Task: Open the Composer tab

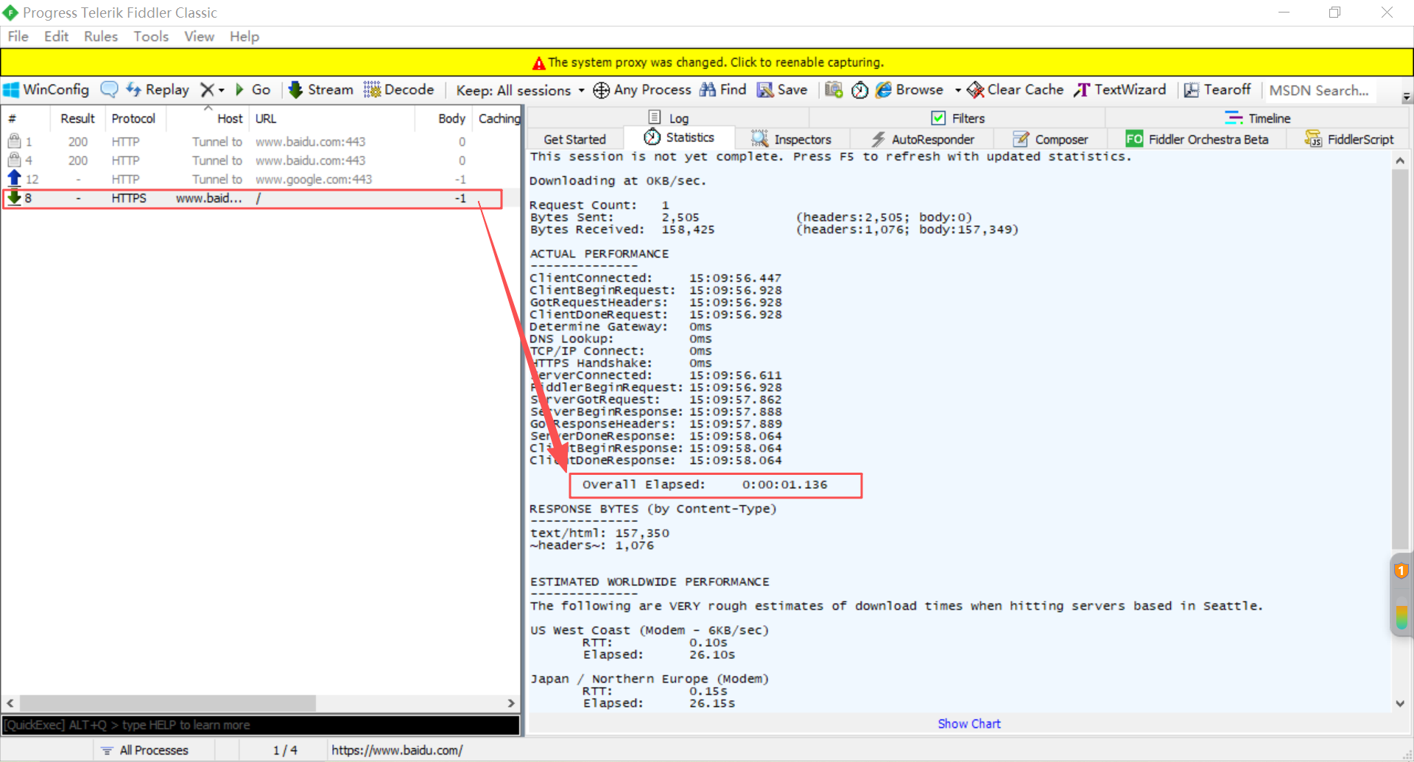Action: pyautogui.click(x=1050, y=139)
